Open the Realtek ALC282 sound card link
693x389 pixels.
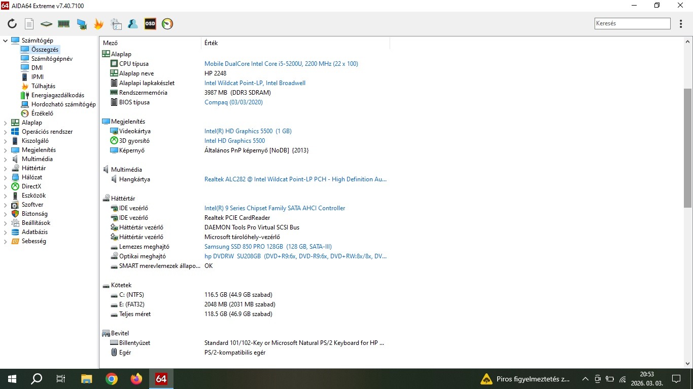295,179
